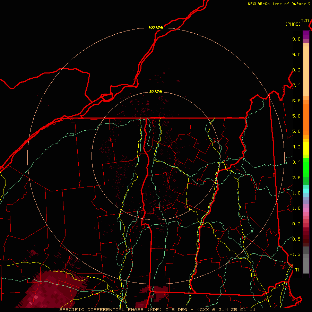Click the TH legend label
312x312 pixels.
pos(298,270)
